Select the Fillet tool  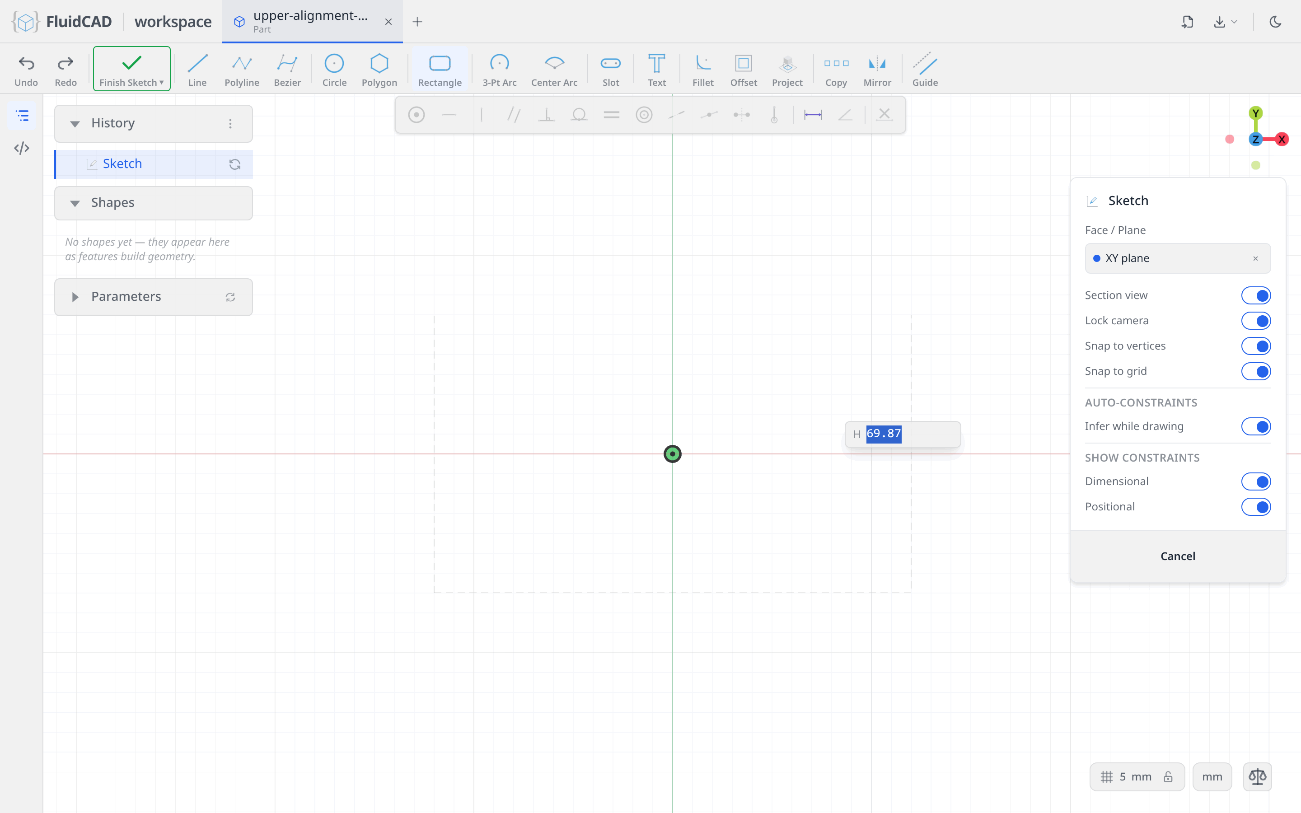tap(702, 70)
